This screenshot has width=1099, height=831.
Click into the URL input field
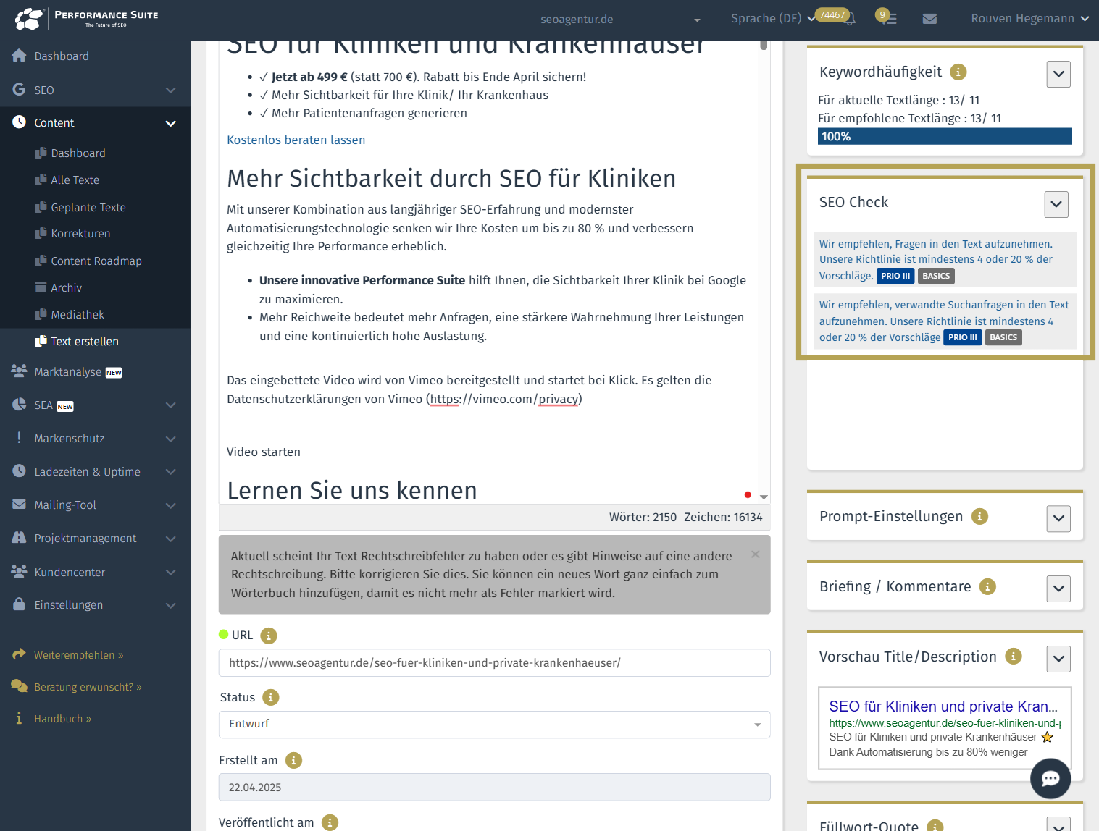(495, 663)
